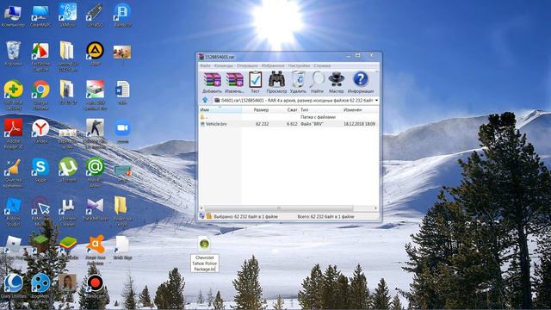The width and height of the screenshot is (551, 310).
Task: Launch the Мастер (Wizard) hat icon
Action: [337, 83]
